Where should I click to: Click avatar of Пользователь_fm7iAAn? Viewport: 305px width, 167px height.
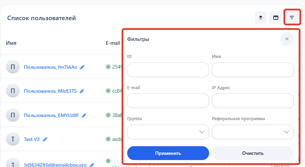(13, 67)
